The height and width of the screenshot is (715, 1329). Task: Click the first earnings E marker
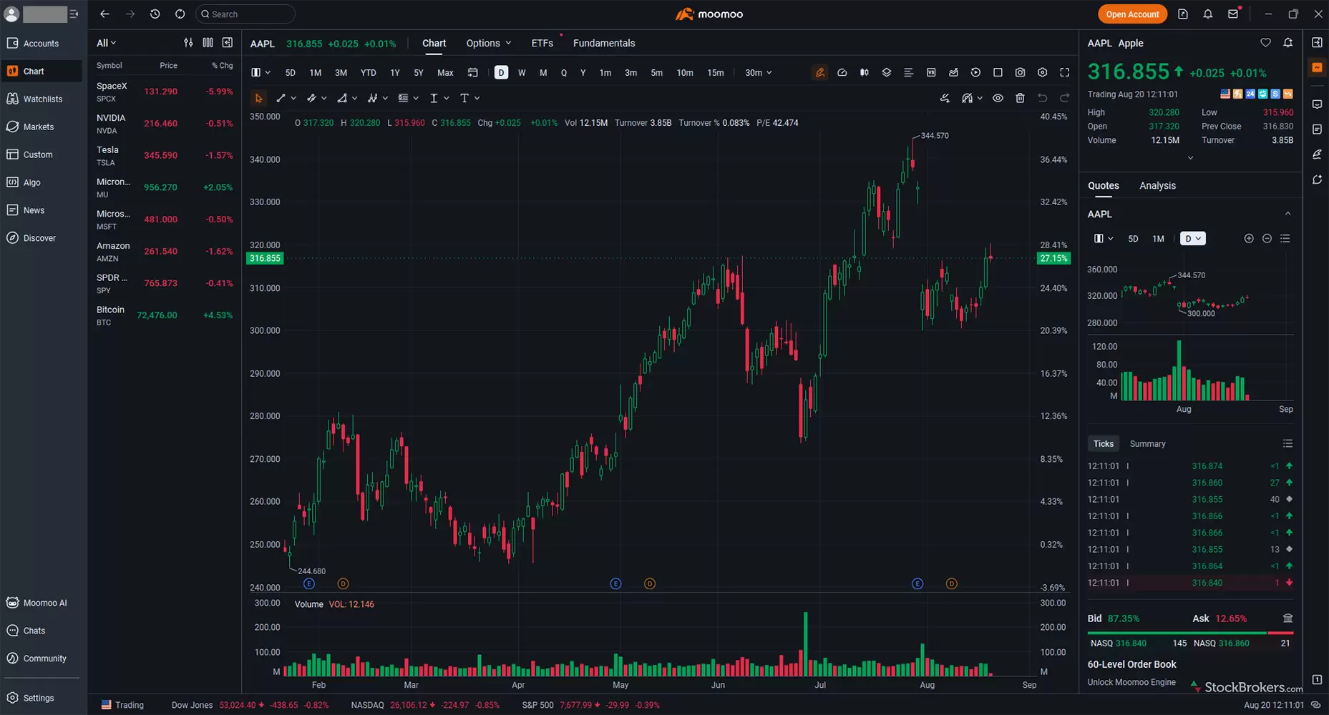[x=309, y=583]
